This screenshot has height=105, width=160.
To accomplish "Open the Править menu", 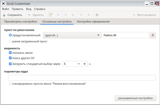I will tap(17, 9).
